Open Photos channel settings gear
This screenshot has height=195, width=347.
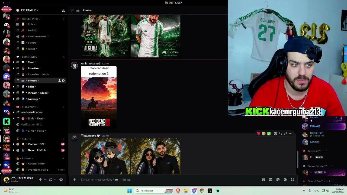click(x=63, y=80)
